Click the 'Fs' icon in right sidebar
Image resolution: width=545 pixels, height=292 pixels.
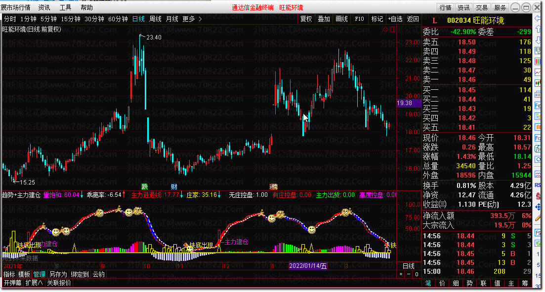[x=538, y=232]
